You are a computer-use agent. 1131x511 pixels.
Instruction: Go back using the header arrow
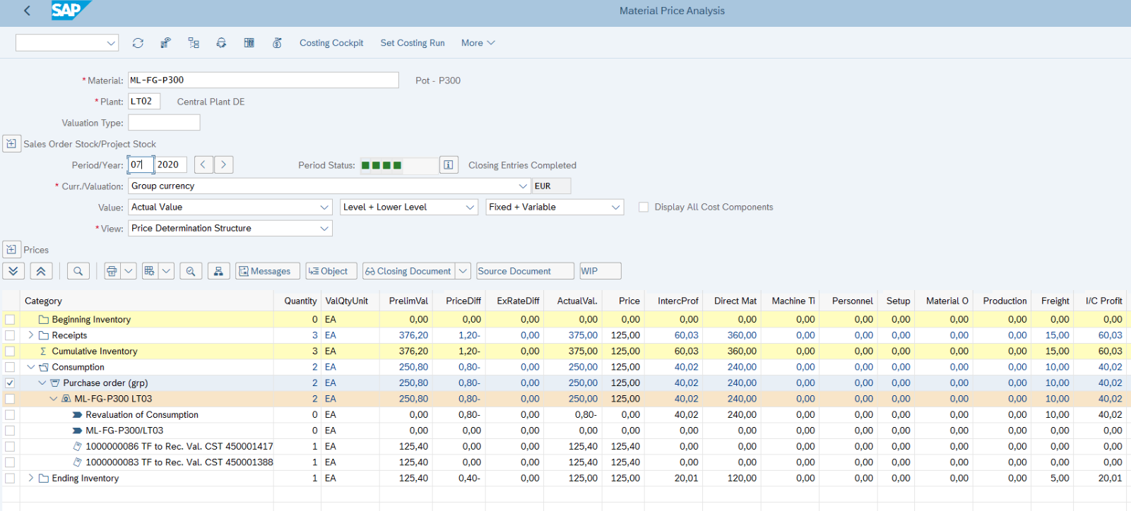point(28,11)
